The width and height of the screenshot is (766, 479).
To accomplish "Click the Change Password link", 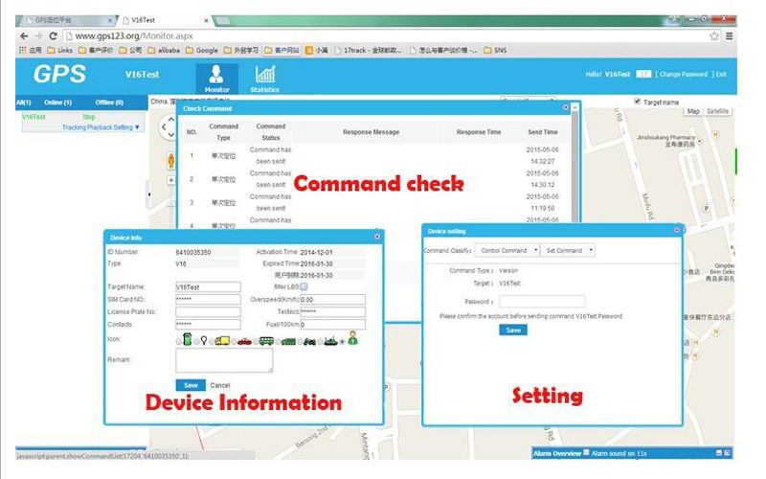I will 683,74.
